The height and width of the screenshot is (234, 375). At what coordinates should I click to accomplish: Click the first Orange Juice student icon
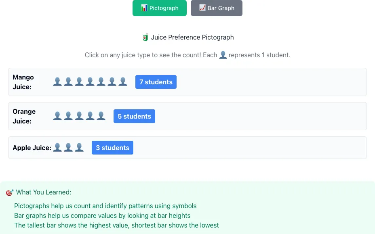point(57,116)
